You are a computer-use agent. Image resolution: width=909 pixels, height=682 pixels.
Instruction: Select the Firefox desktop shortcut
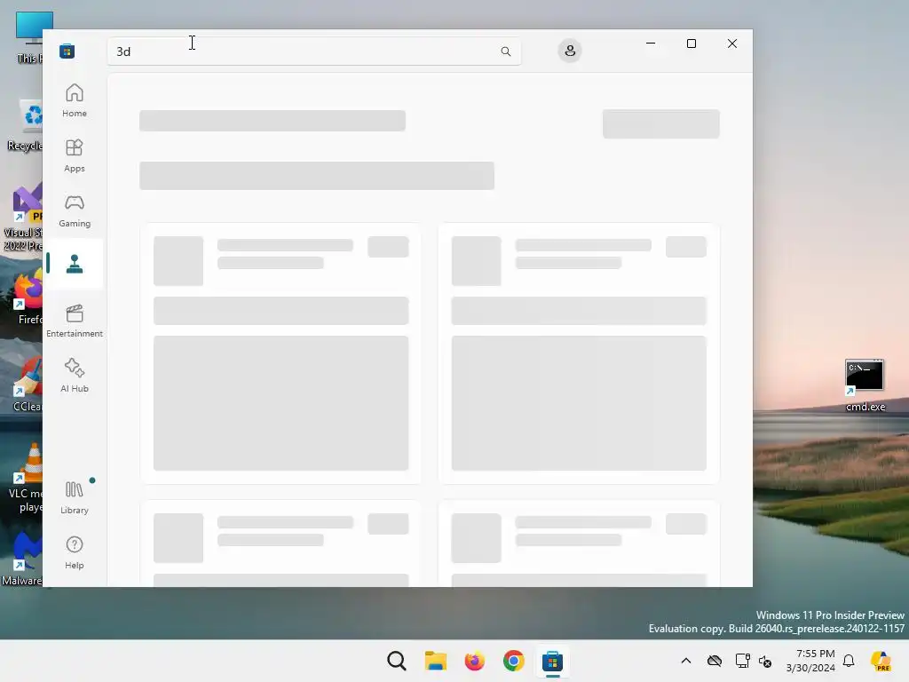click(28, 298)
